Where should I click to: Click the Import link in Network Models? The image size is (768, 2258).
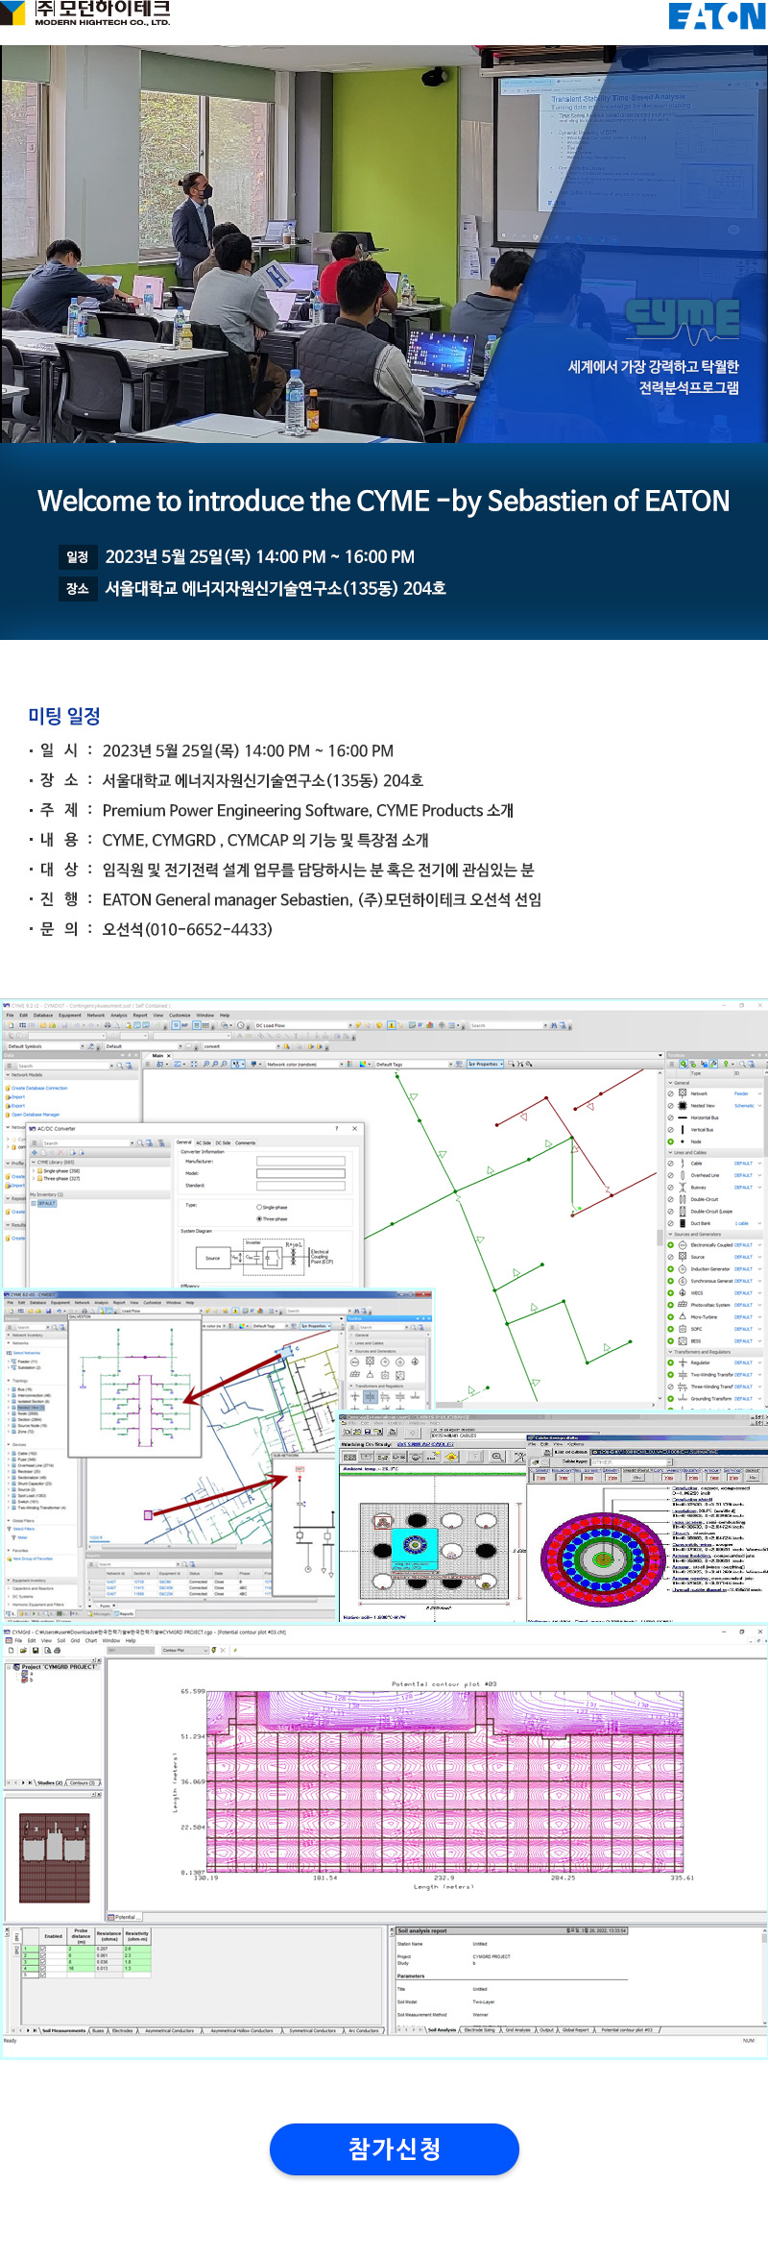18,1096
